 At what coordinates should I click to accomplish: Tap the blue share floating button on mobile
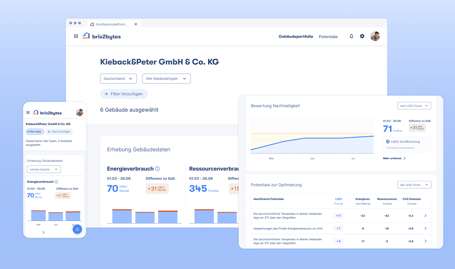[77, 229]
